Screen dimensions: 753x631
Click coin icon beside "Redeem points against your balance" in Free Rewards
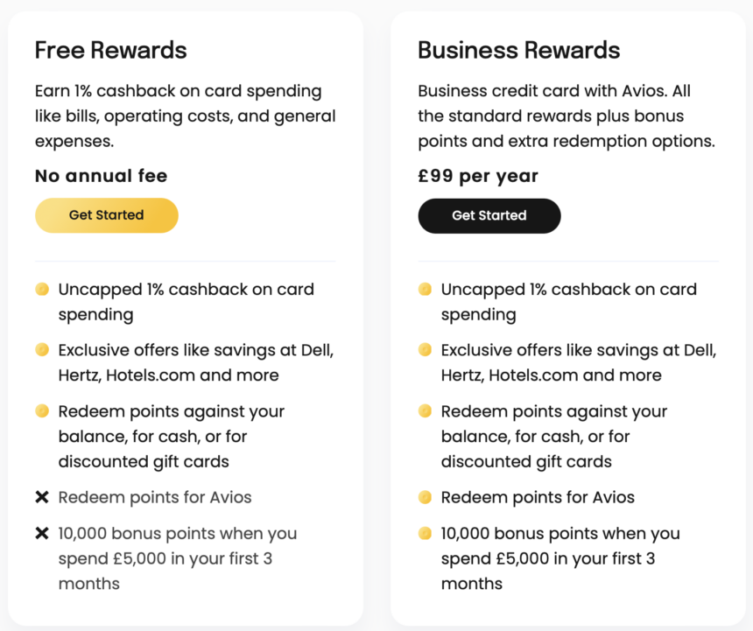[42, 410]
